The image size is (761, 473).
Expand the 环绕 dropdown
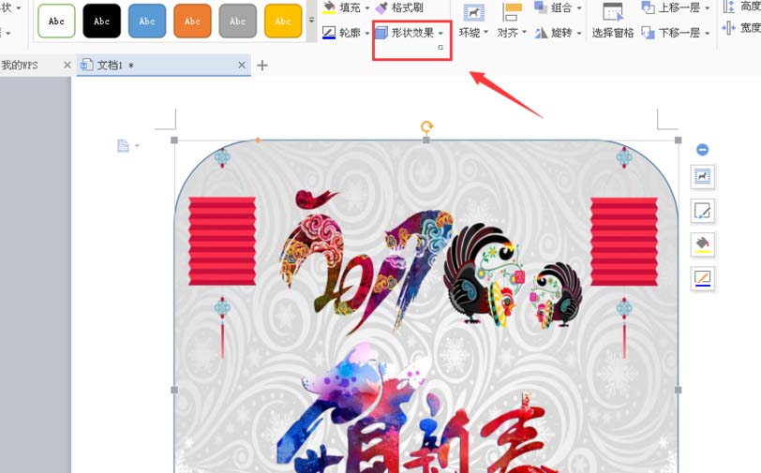click(485, 33)
